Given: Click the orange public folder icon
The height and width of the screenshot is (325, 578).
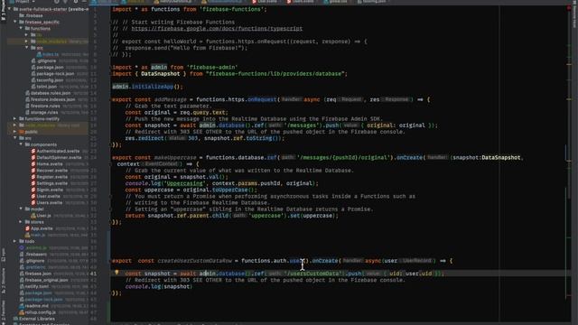Looking at the screenshot, I should (x=22, y=132).
